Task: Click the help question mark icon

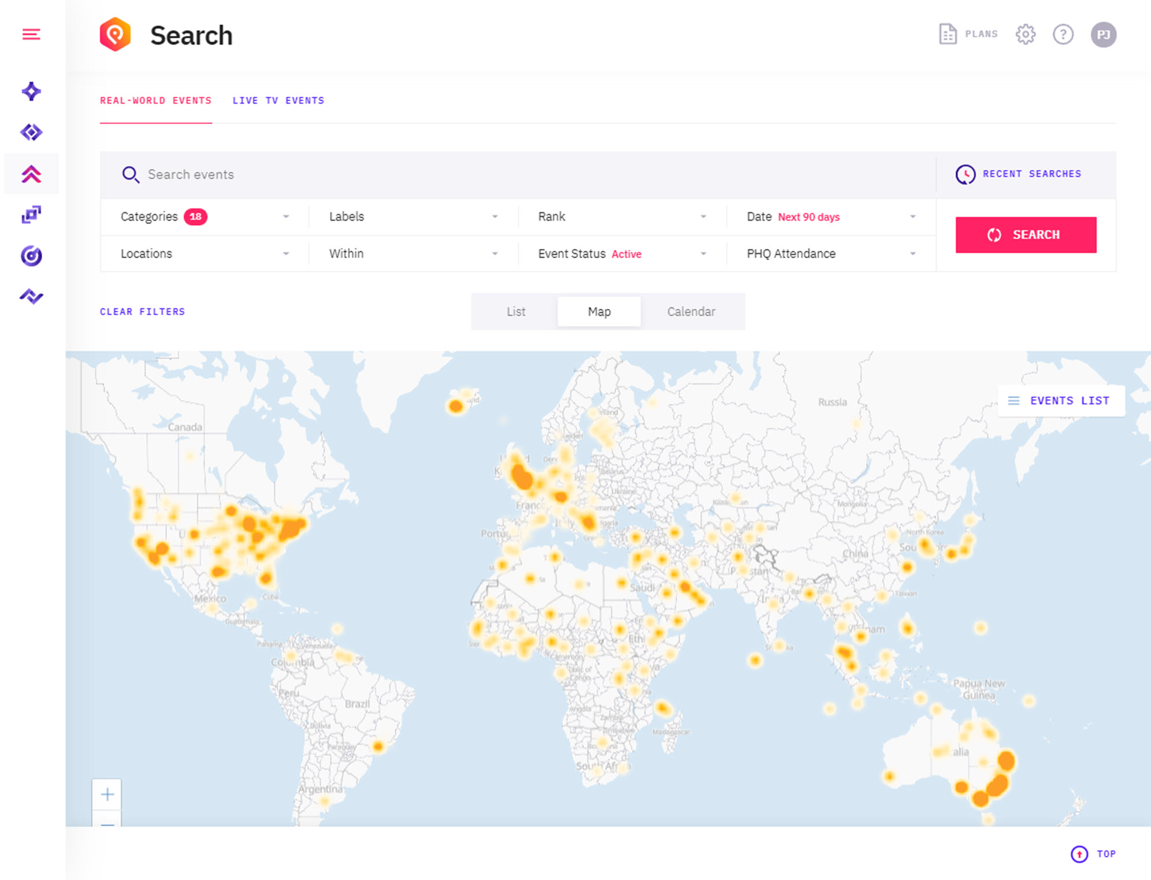Action: 1063,35
